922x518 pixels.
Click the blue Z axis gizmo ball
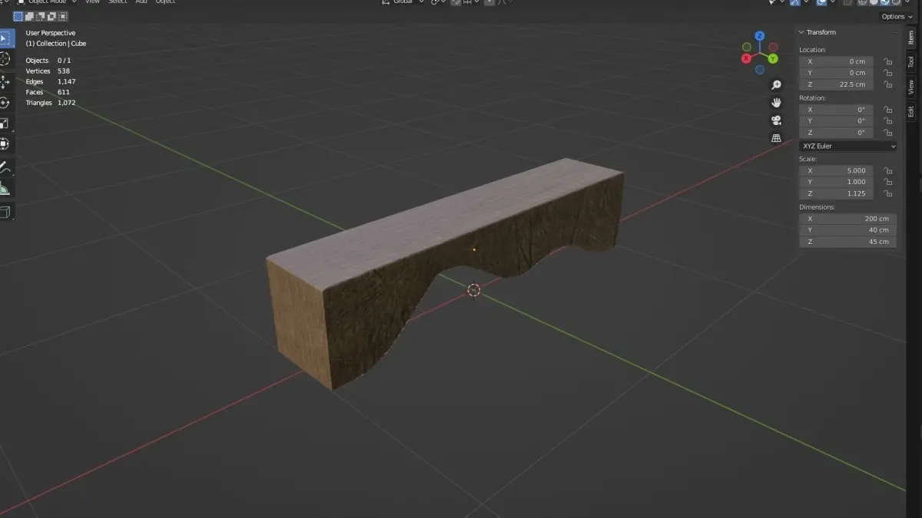[759, 36]
